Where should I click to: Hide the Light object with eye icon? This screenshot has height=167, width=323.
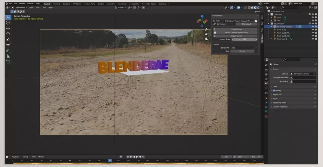(313, 17)
